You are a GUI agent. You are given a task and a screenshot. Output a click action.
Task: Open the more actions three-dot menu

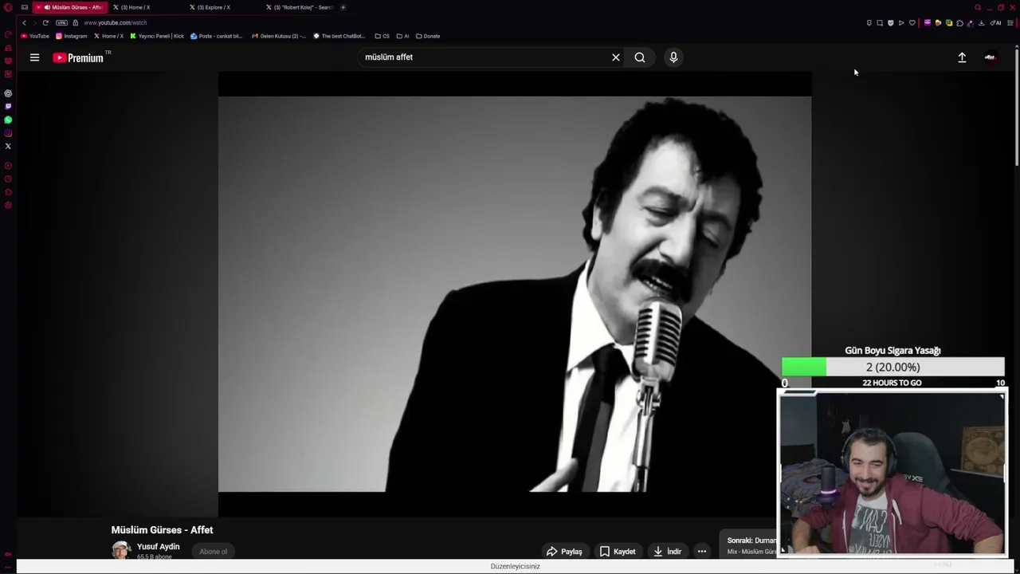[x=702, y=551]
